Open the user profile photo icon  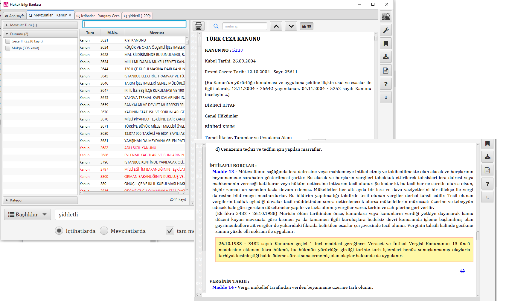coord(386,16)
